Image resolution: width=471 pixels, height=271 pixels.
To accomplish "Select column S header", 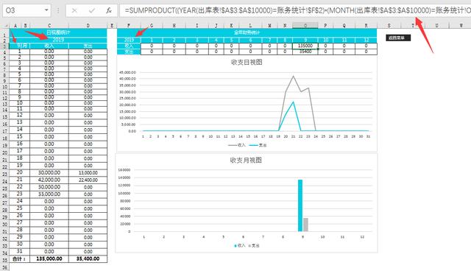I will pyautogui.click(x=389, y=26).
